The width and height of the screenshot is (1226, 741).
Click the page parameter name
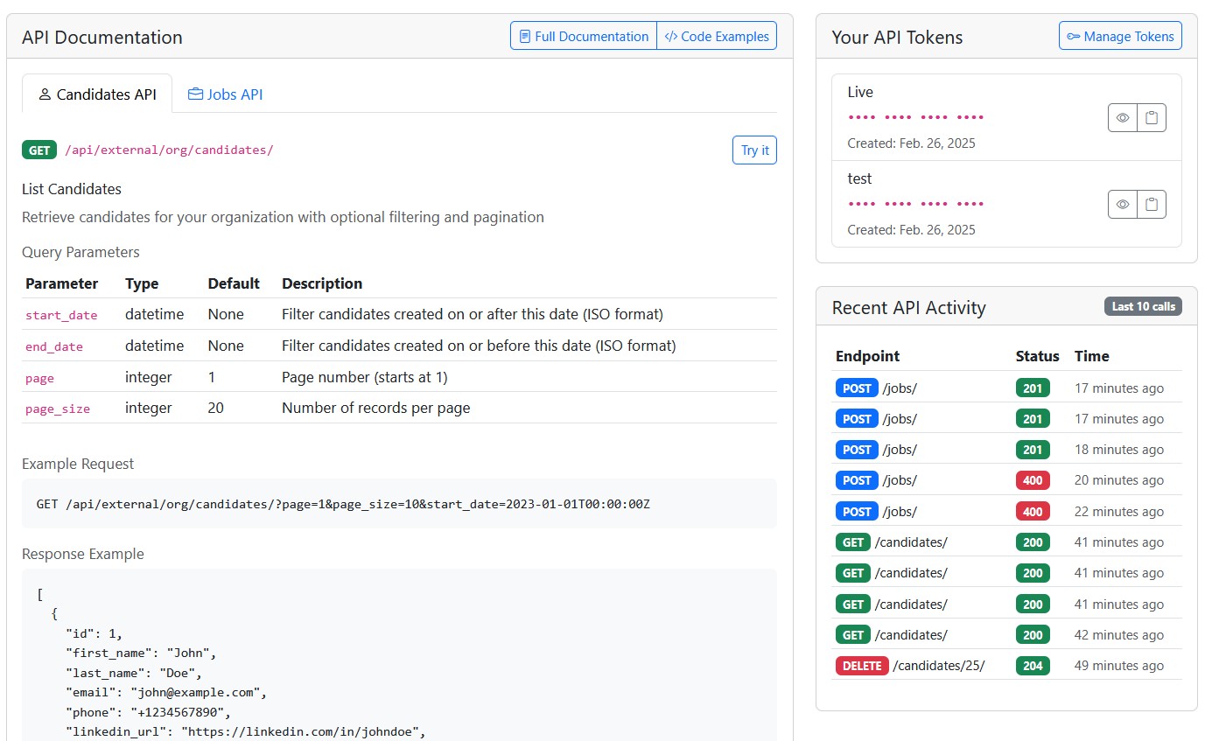[39, 378]
